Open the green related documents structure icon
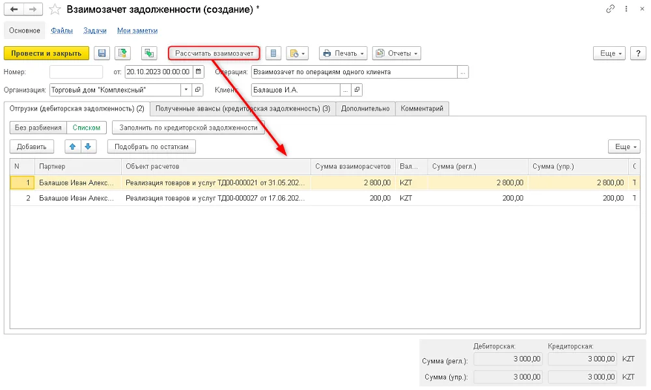651x390 pixels. 149,53
